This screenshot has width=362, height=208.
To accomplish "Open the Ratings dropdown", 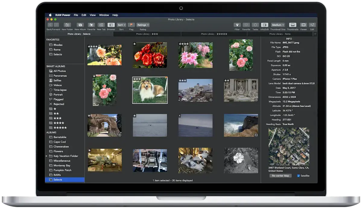I will pos(142,25).
